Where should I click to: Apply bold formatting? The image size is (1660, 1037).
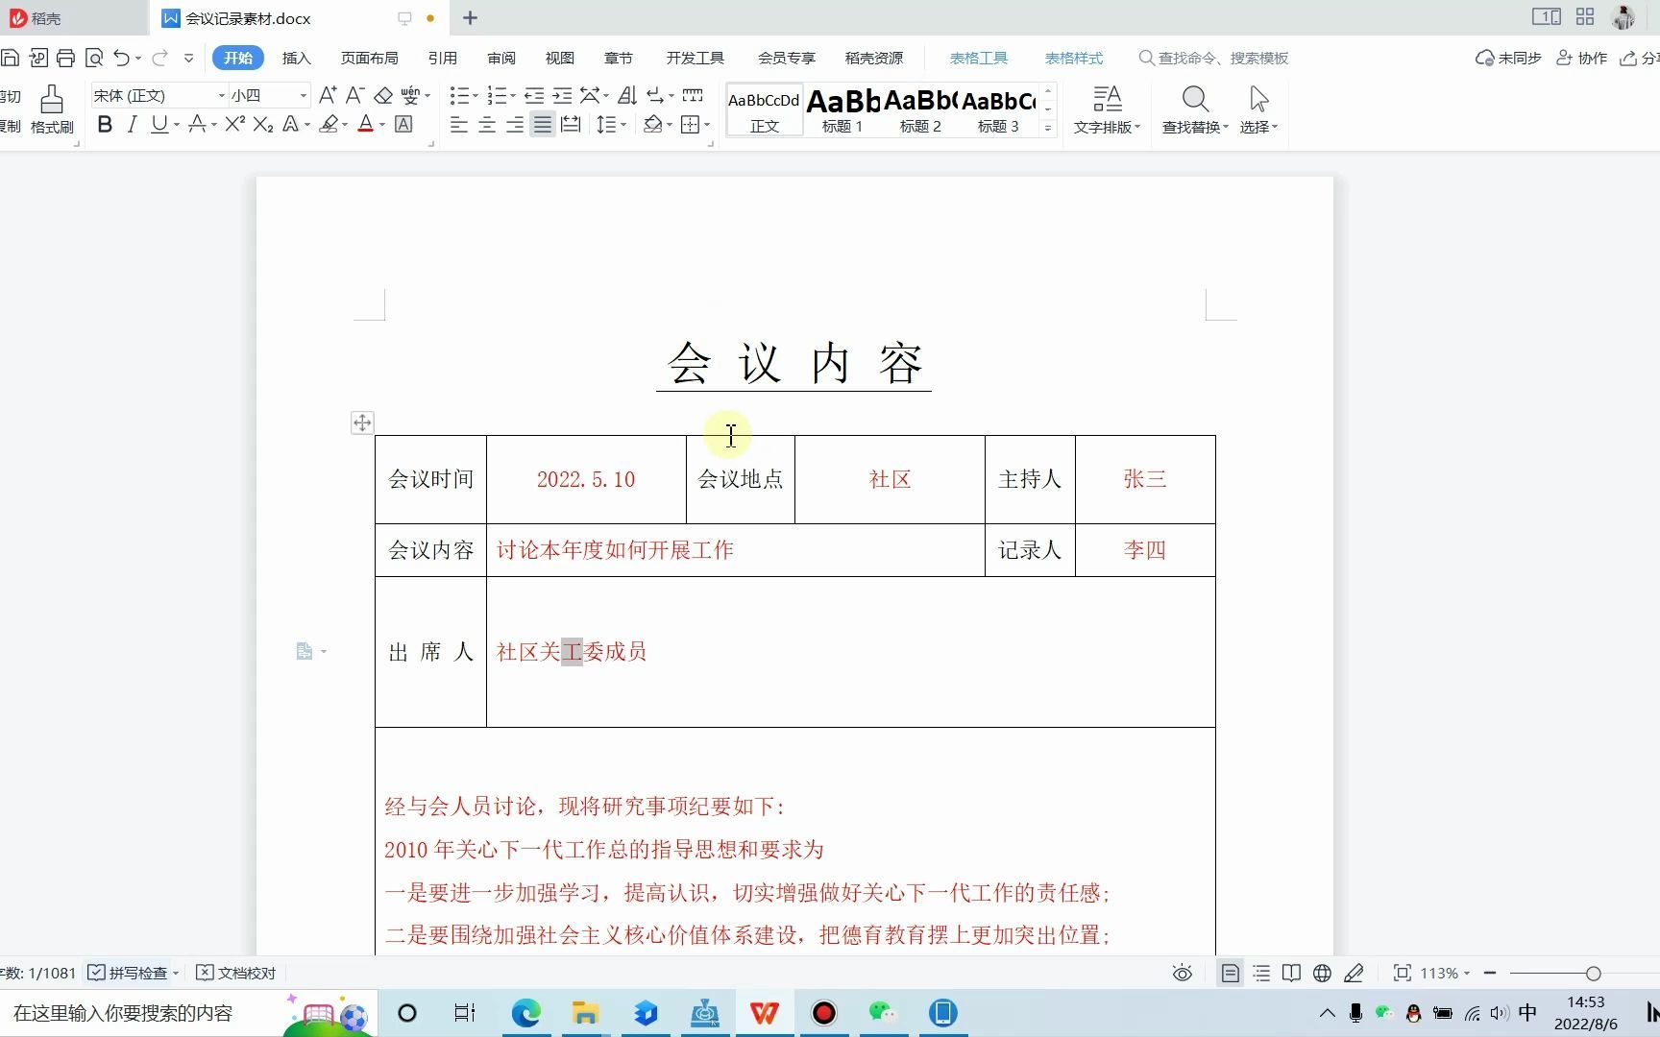[104, 124]
